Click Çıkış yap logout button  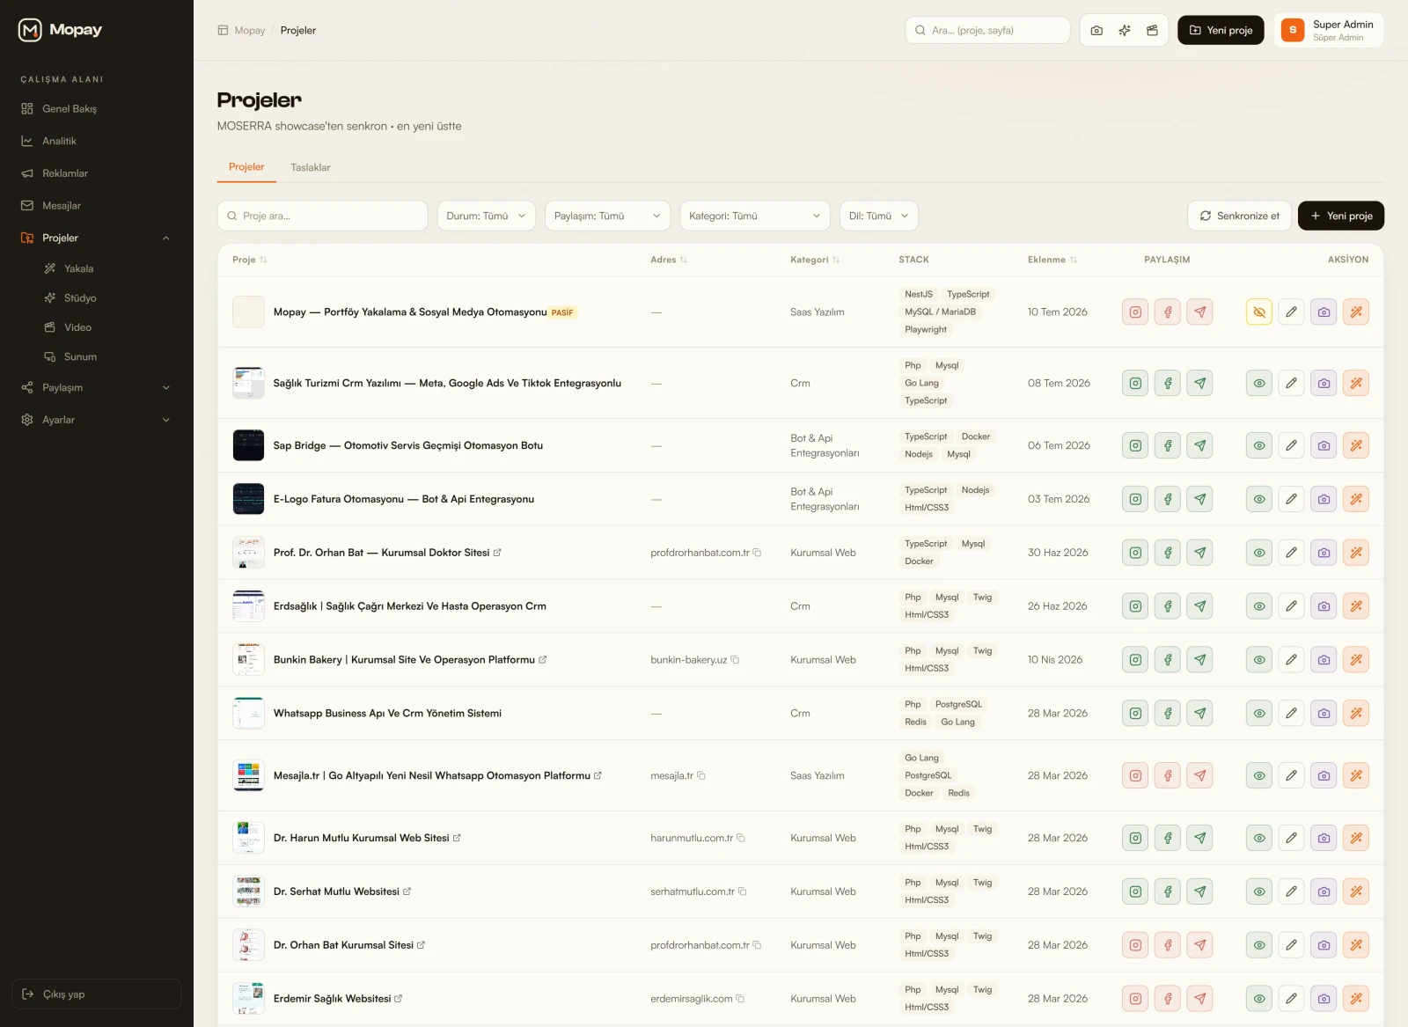pyautogui.click(x=97, y=994)
